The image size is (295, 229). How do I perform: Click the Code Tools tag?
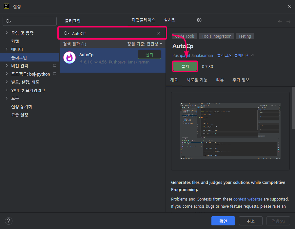click(185, 36)
